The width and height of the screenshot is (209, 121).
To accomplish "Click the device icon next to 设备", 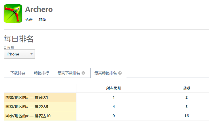I will (x=5, y=47).
